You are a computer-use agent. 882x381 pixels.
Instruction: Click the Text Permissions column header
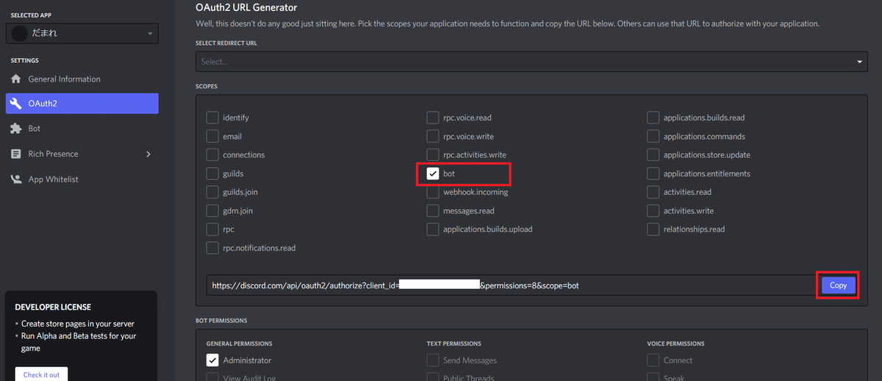pyautogui.click(x=453, y=343)
